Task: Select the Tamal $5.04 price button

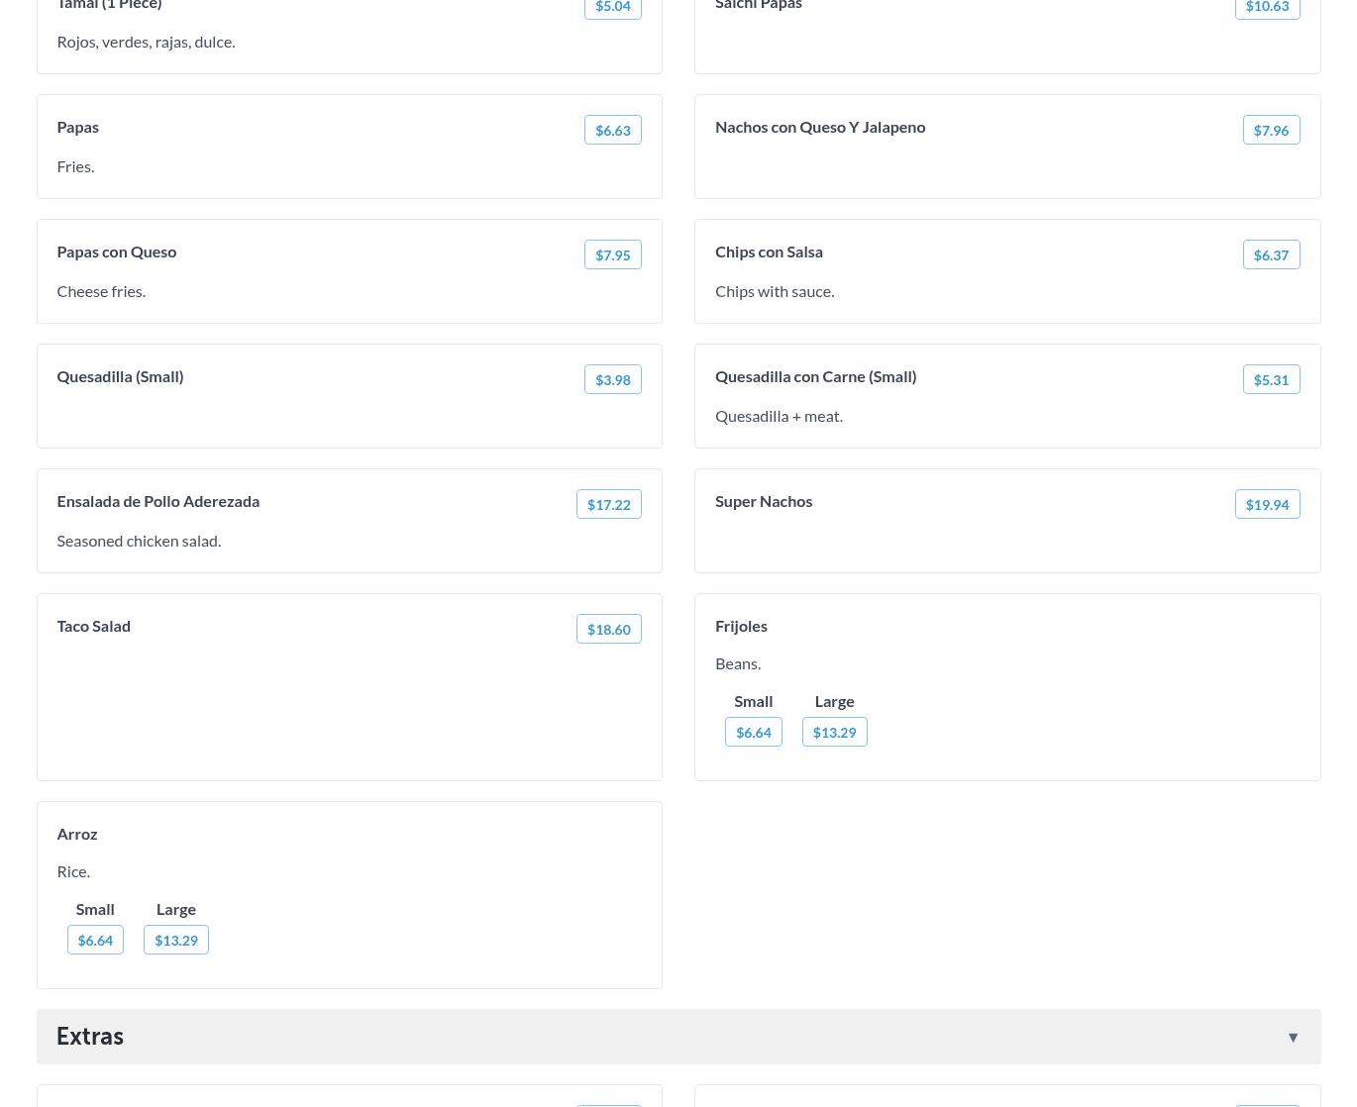Action: click(612, 7)
